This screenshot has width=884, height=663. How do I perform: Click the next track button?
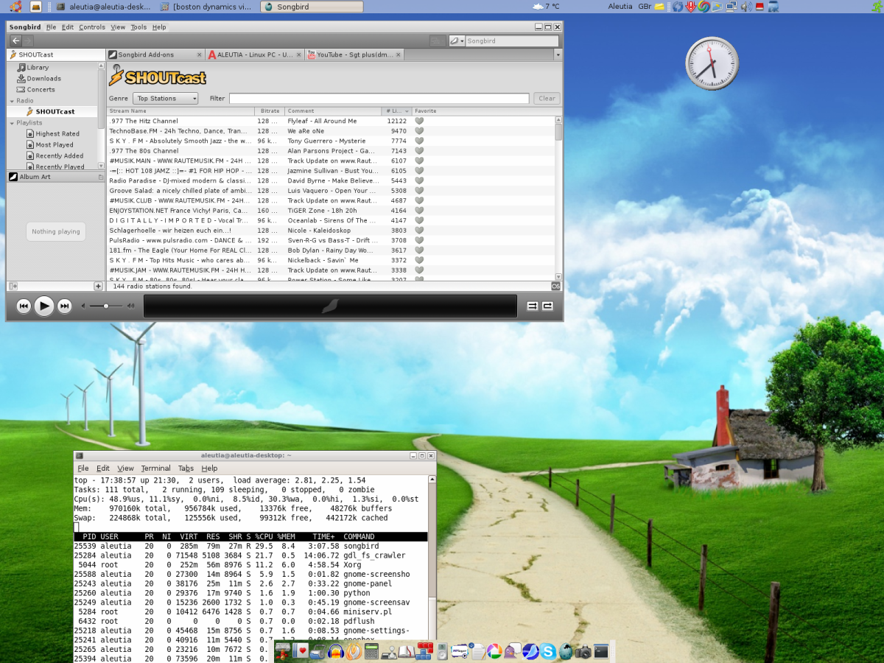click(65, 306)
